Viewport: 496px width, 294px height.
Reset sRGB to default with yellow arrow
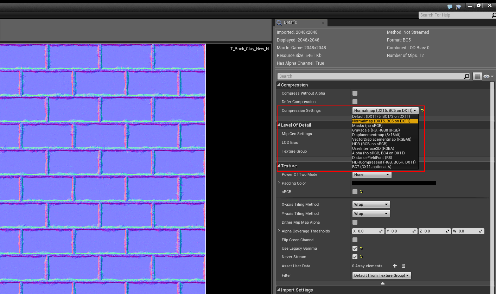tap(361, 192)
